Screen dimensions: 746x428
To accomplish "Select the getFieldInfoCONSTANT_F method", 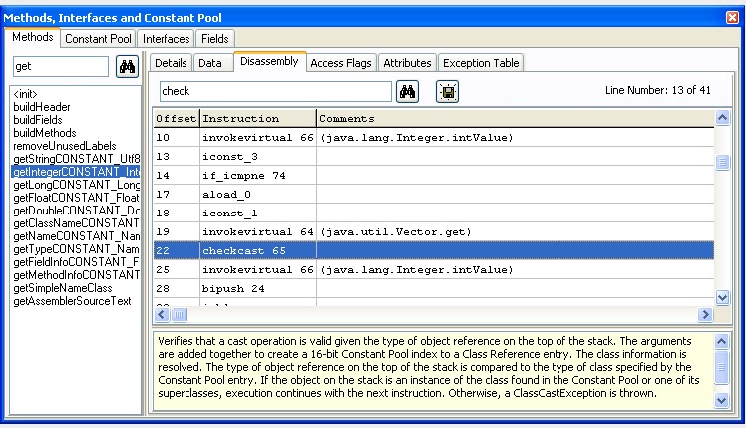I will point(76,261).
